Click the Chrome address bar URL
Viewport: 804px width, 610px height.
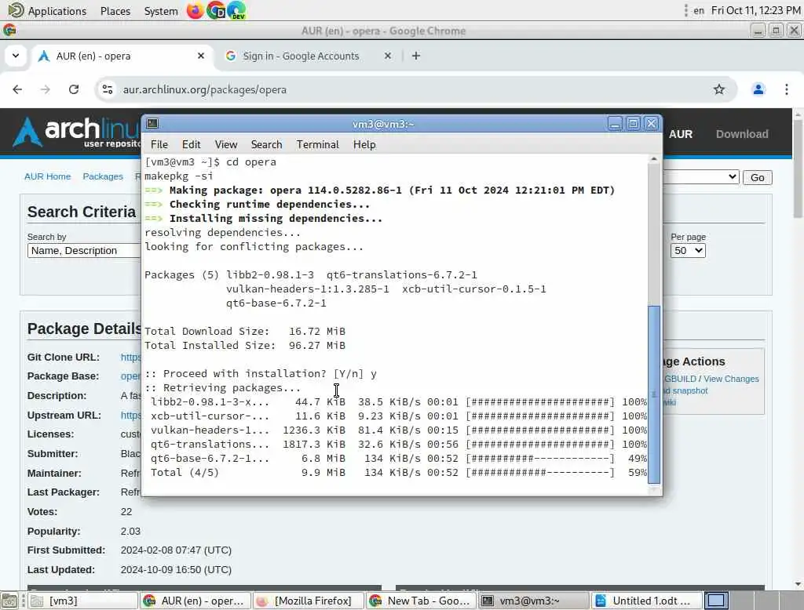coord(205,89)
